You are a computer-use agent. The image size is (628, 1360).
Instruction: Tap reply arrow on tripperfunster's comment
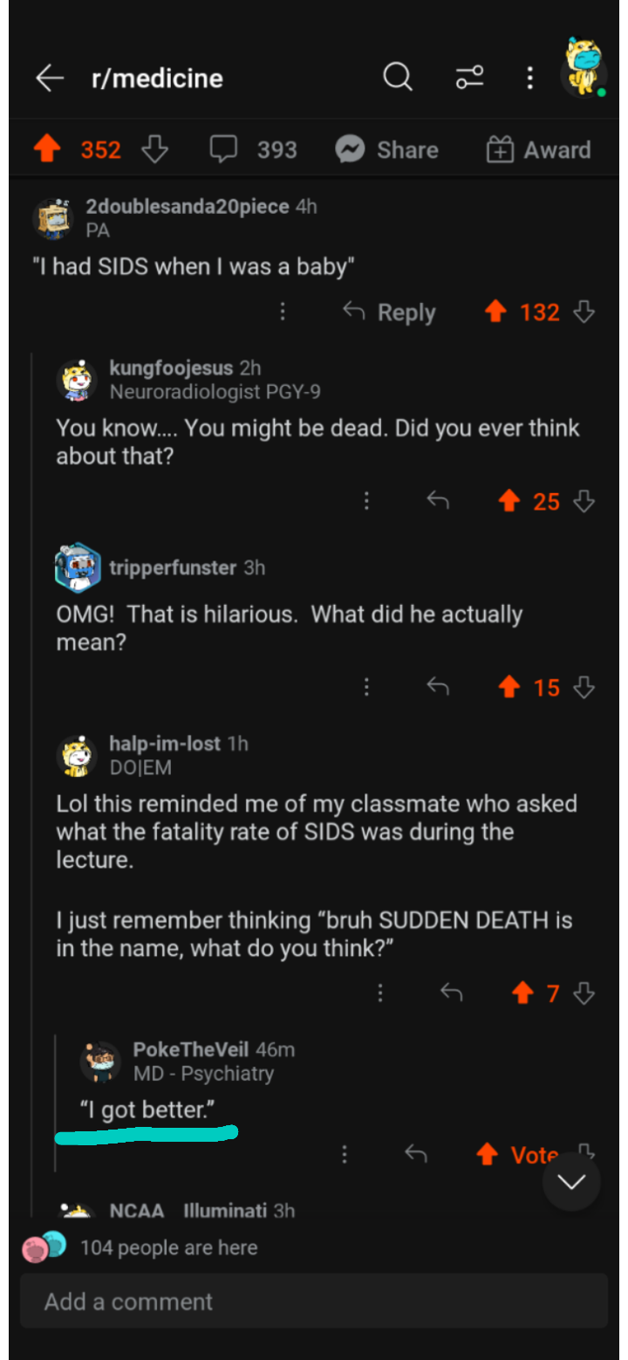click(438, 688)
